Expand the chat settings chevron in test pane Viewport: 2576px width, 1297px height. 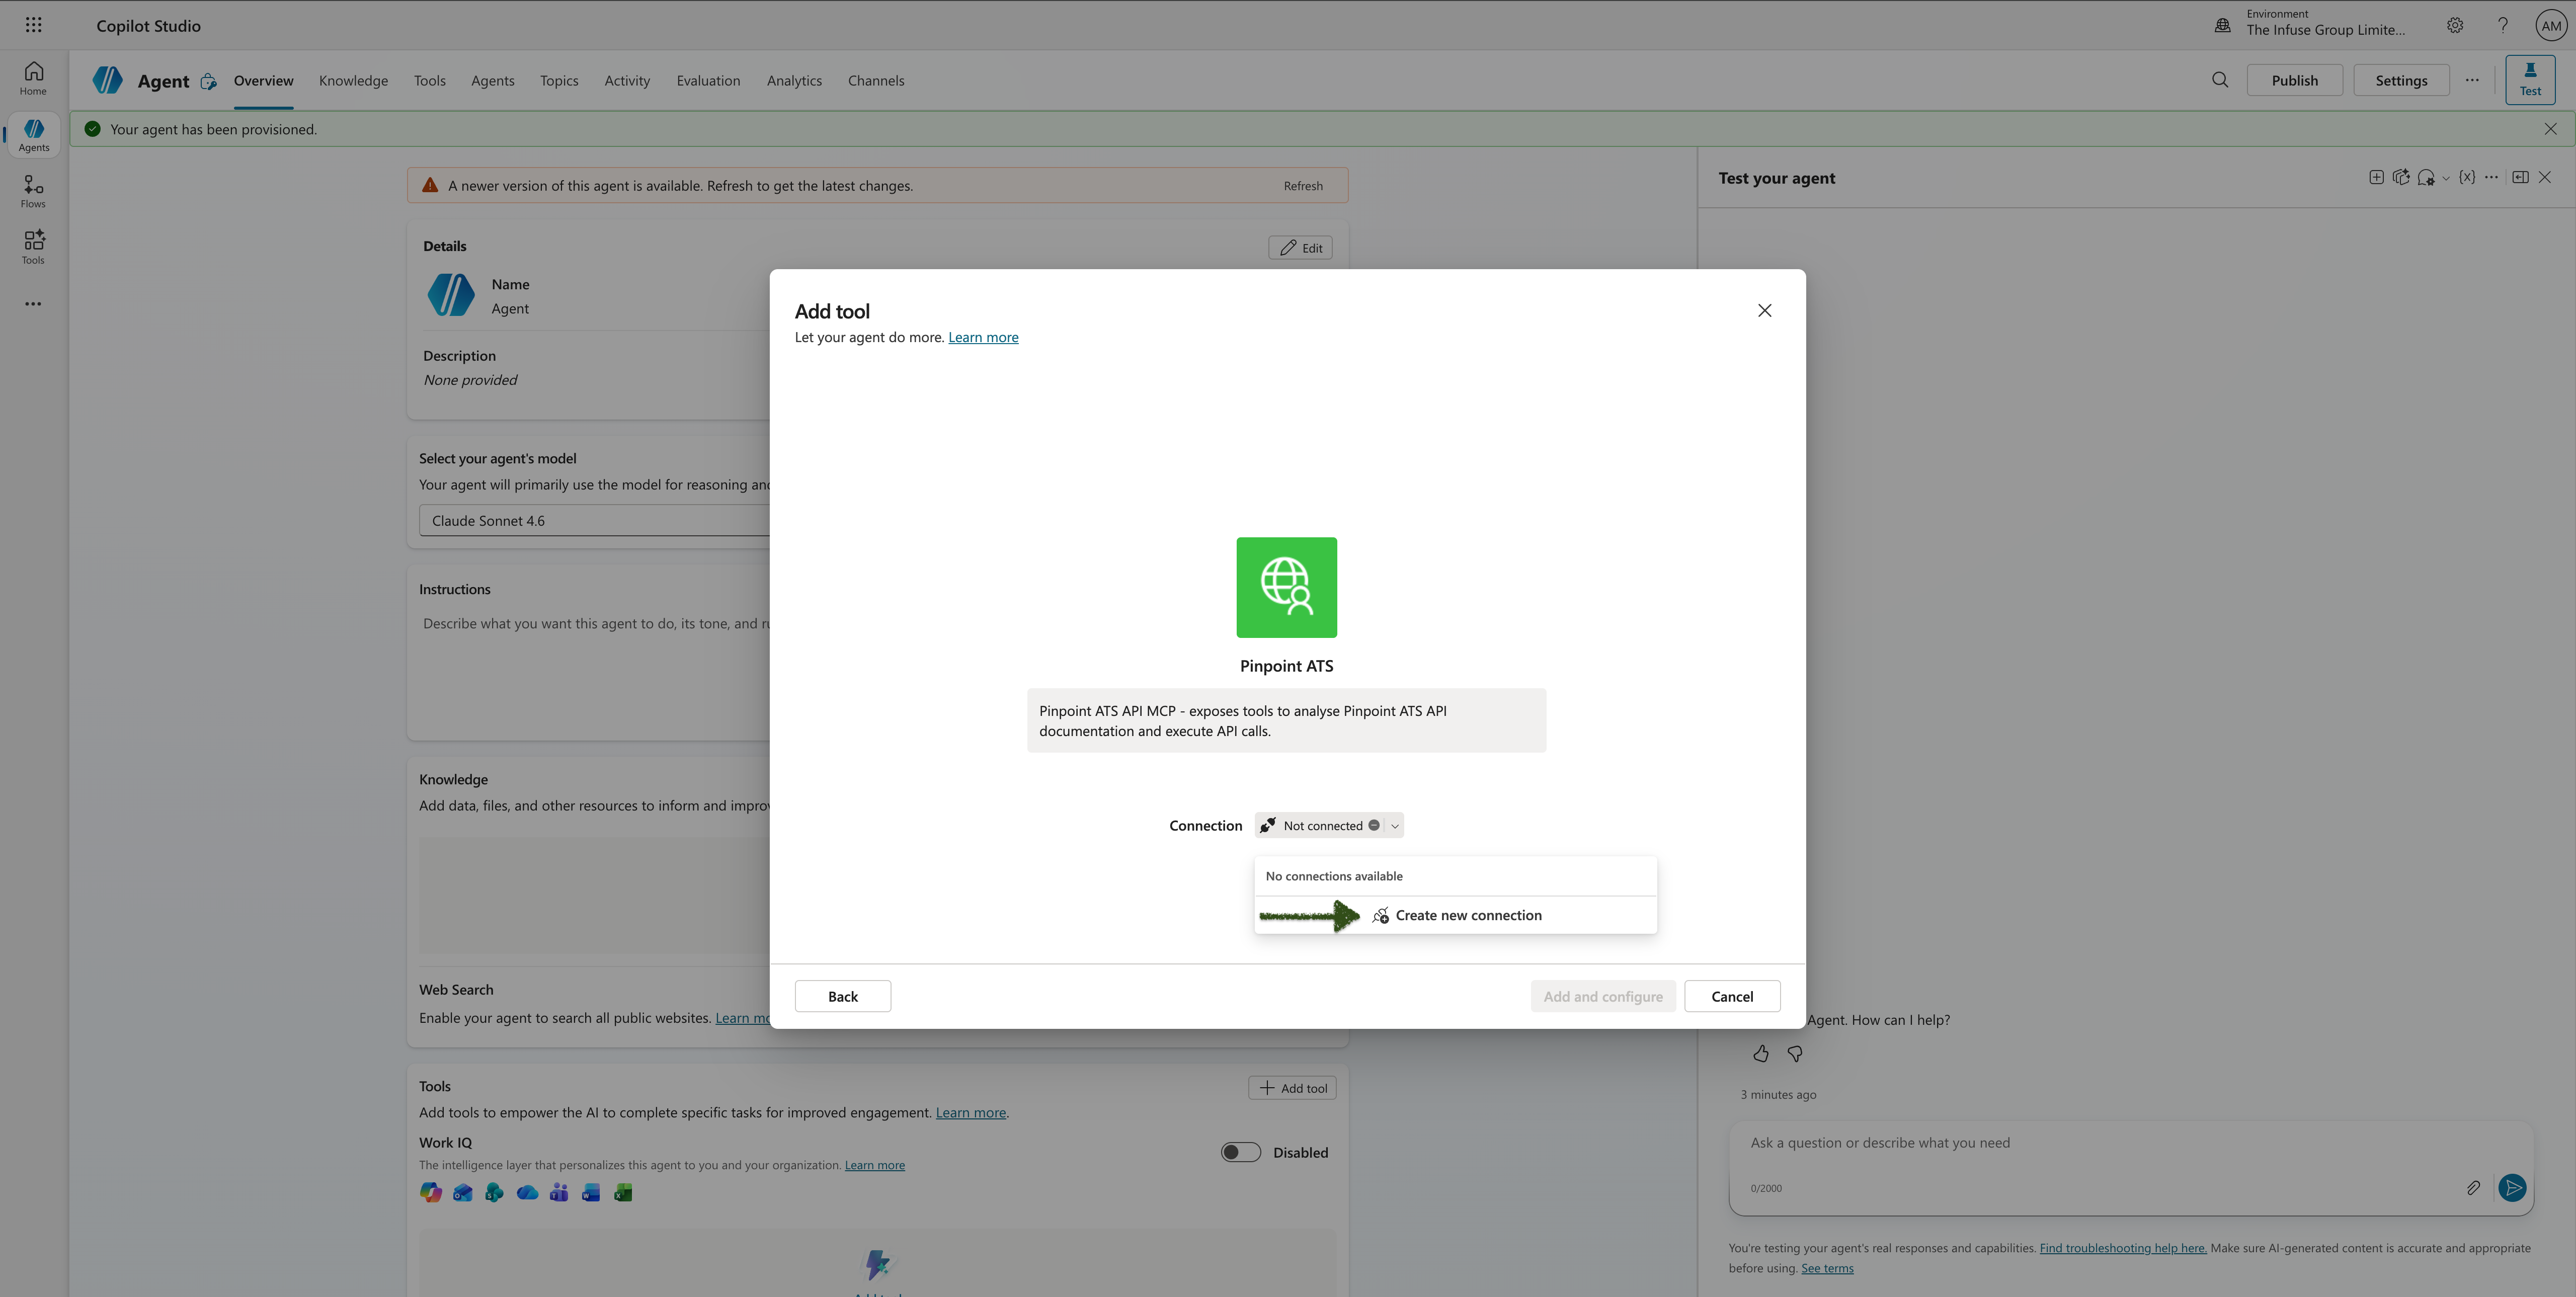click(2446, 179)
